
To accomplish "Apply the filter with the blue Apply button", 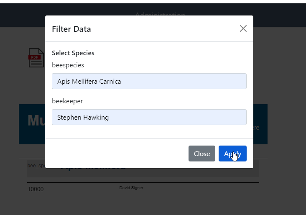I will 232,154.
